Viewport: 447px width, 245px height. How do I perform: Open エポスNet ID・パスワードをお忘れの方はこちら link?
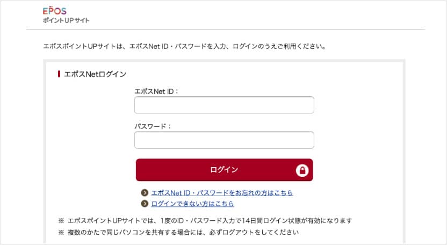click(222, 193)
